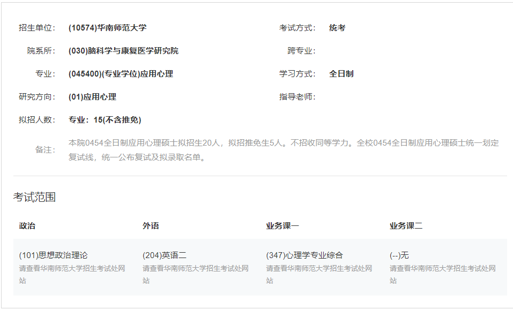Click the note under '(101)思想政治理论'
Image resolution: width=513 pixels, height=310 pixels.
[72, 274]
